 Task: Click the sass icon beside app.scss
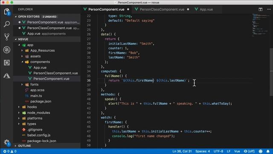tap(26, 90)
